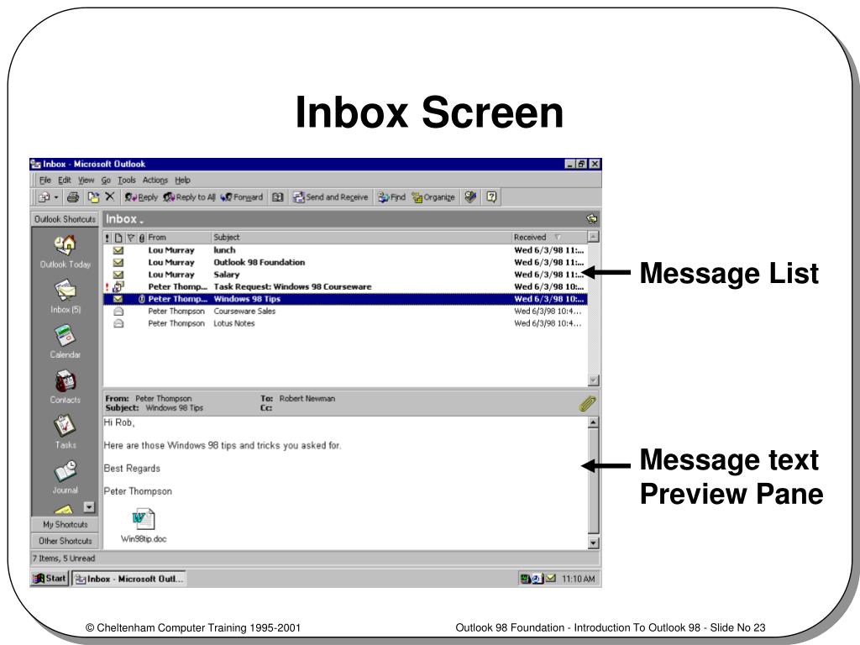Click message list scrollbar down arrow
The height and width of the screenshot is (645, 860).
[594, 380]
